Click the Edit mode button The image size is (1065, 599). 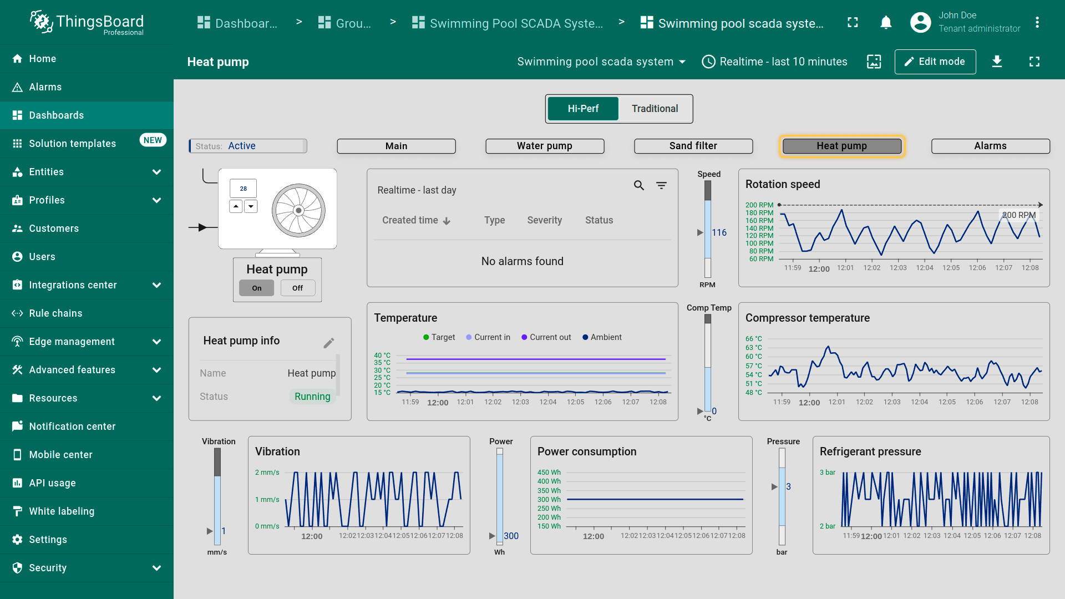[x=935, y=62]
